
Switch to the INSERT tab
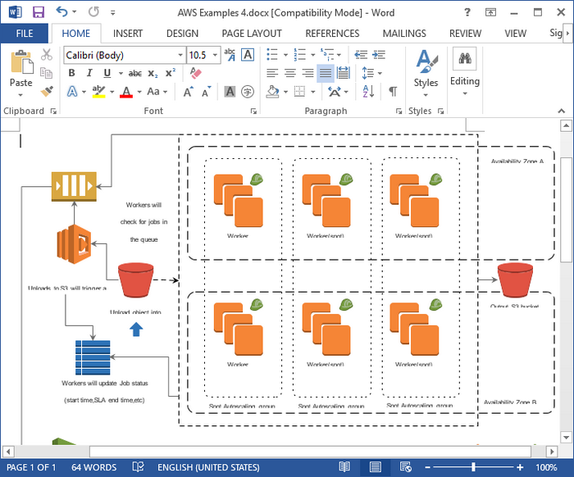(128, 34)
